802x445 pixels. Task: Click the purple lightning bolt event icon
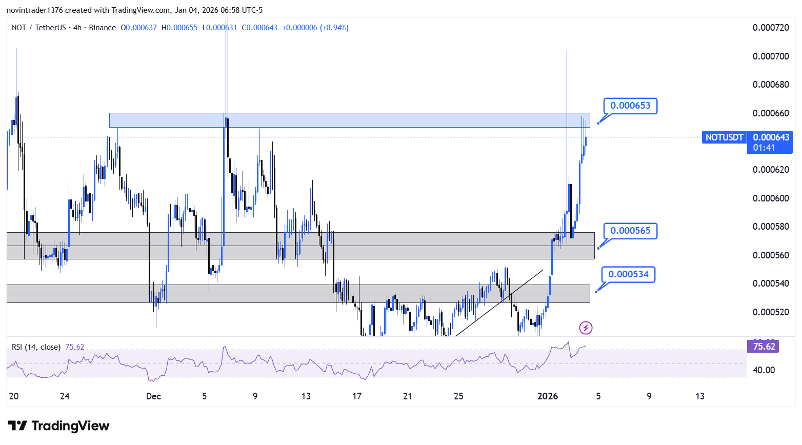(x=586, y=328)
